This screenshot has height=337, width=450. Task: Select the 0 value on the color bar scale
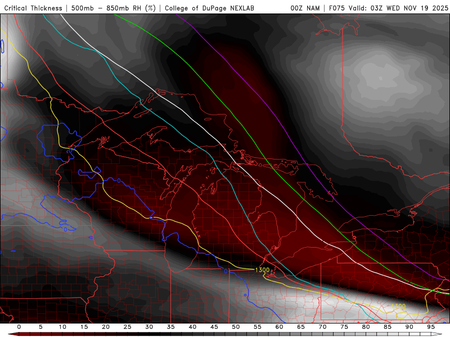point(19,327)
